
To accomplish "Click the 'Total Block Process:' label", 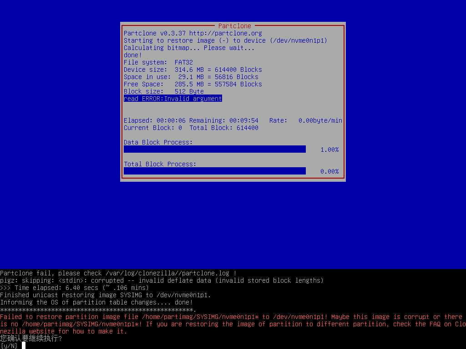I will 160,164.
